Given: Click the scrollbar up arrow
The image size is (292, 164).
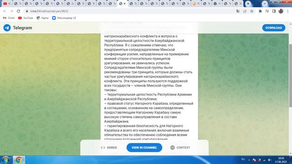Looking at the screenshot, I should [290, 24].
